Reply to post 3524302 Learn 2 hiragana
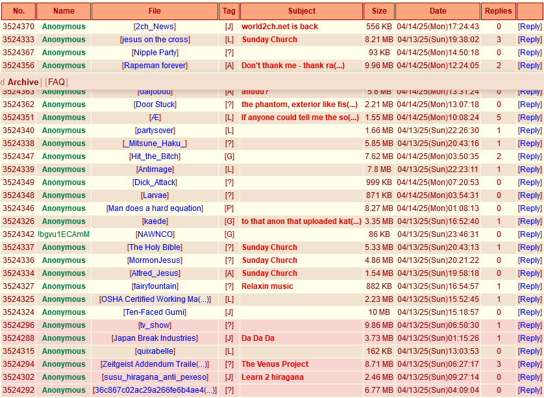544x398 pixels. pos(530,377)
